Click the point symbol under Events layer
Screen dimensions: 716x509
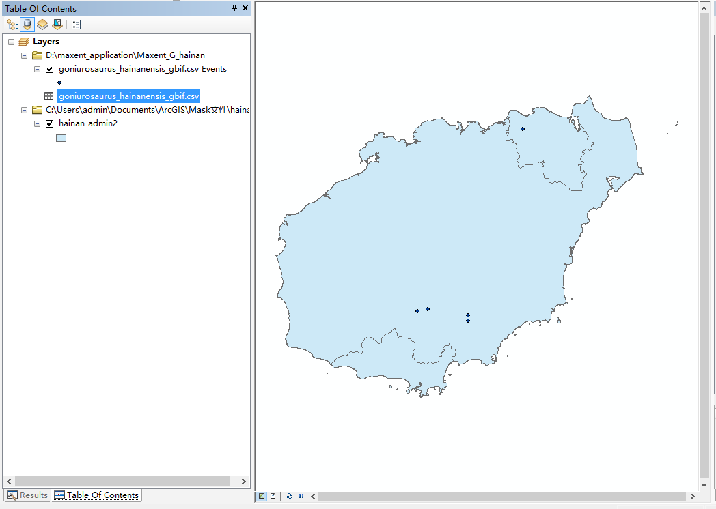59,83
